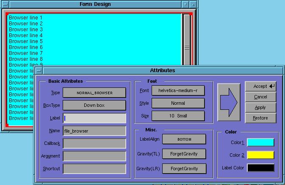The height and width of the screenshot is (185, 285).
Task: Change LabelAlign BOTTOM setting
Action: (184, 139)
